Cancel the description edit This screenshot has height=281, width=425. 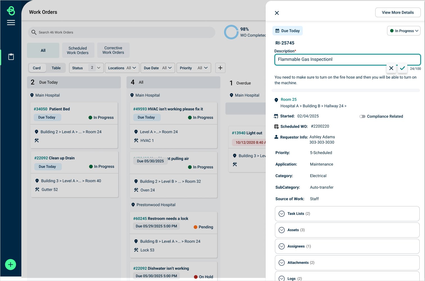[391, 68]
